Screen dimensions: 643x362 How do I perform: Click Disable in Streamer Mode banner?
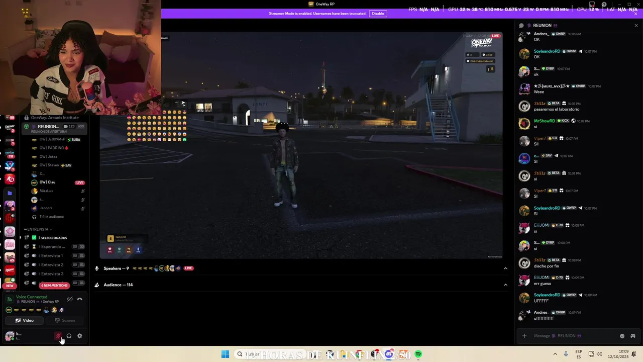click(x=378, y=14)
